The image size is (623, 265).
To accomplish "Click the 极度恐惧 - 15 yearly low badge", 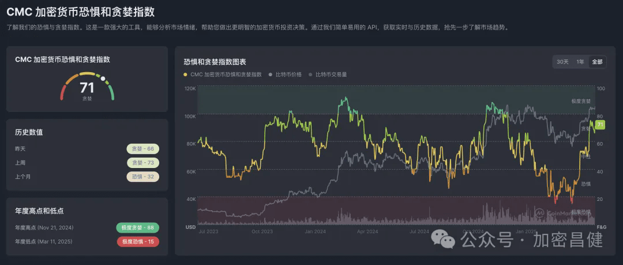I will coord(137,241).
